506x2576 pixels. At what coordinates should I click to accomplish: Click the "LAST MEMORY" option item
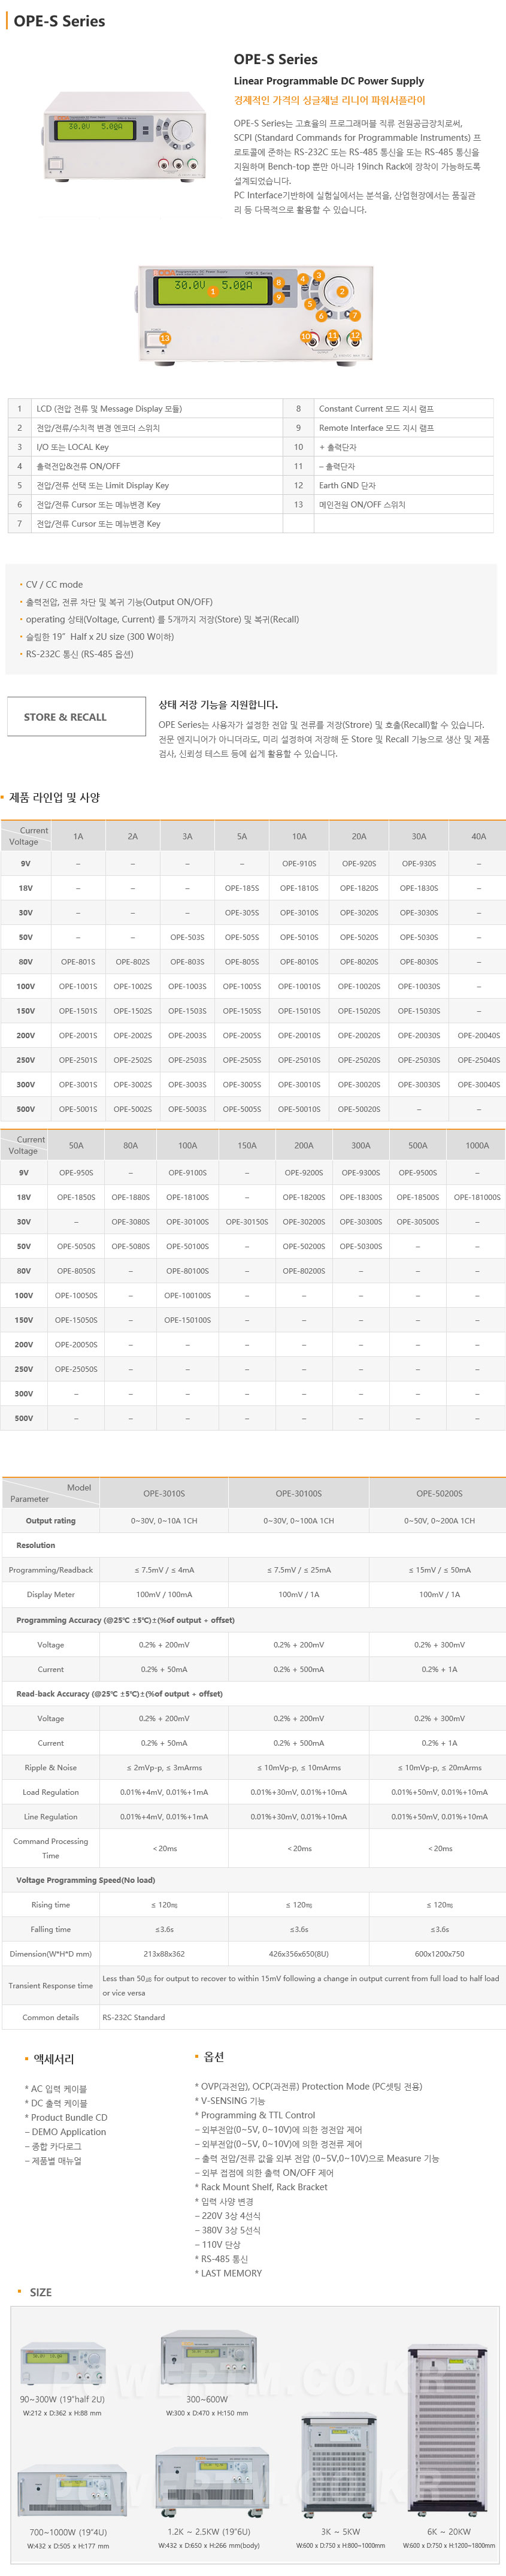[229, 2272]
